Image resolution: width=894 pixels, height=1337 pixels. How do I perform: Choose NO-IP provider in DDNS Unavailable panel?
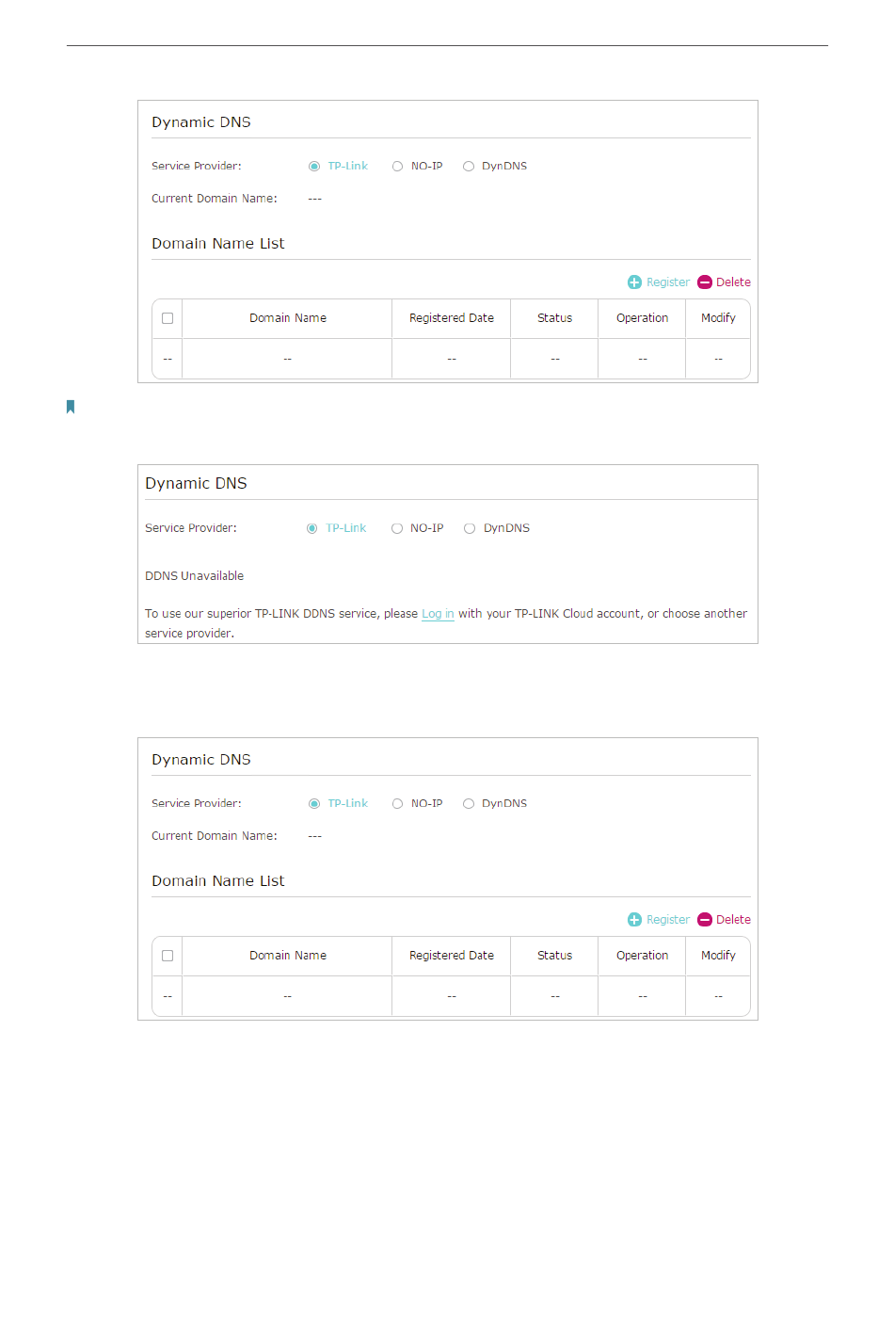(397, 529)
